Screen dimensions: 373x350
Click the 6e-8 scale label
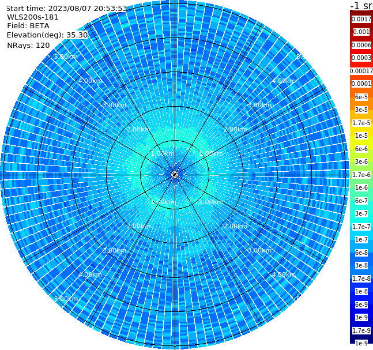pos(361,253)
